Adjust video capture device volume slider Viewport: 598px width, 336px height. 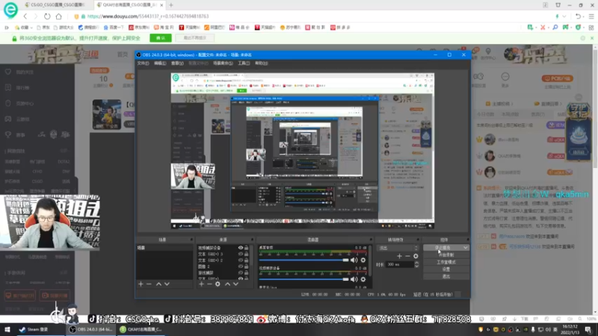click(x=303, y=279)
